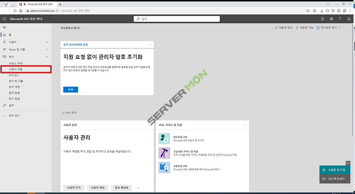Collapse the navigation menu hamburger icon
The height and width of the screenshot is (194, 355).
[4, 27]
